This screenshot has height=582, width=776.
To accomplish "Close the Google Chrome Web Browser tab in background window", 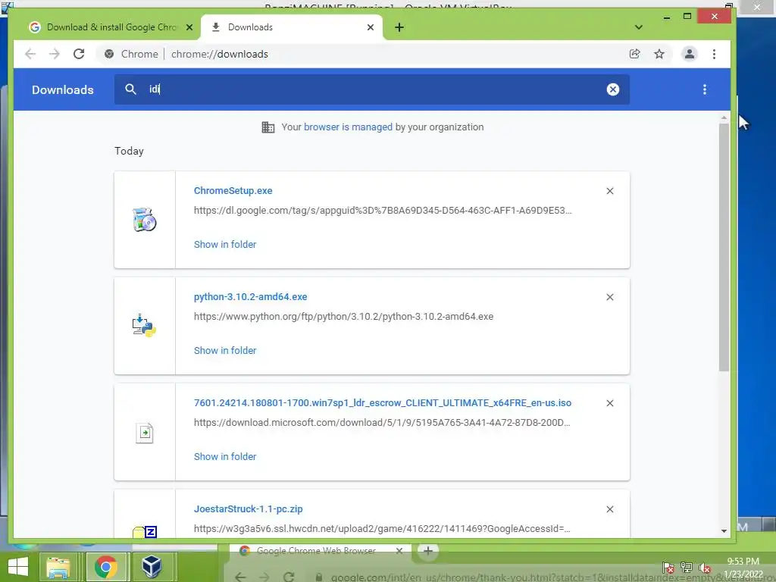I will pos(399,550).
